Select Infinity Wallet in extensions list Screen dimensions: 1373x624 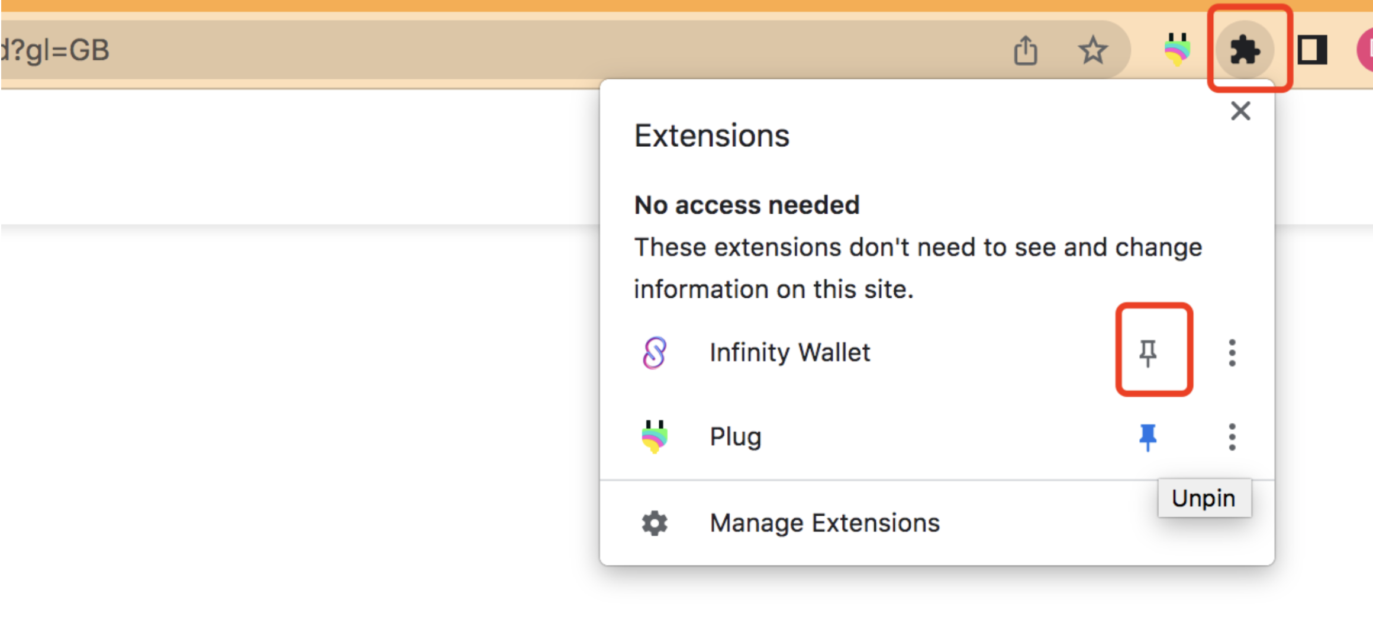[789, 353]
